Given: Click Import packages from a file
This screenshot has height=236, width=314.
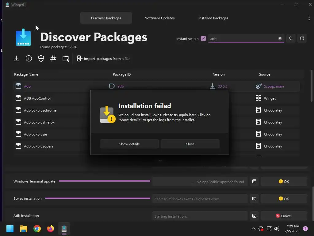Looking at the screenshot, I should coord(103,59).
